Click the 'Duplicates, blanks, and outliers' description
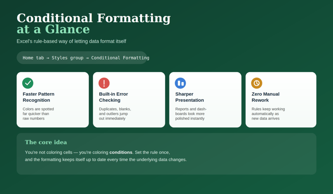 115,114
